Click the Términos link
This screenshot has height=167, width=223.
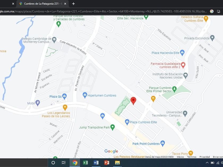pos(192,157)
